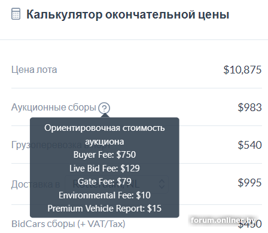Screen dimensions: 268x233
Task: Click the $10,875 lot price value
Action: pos(242,70)
